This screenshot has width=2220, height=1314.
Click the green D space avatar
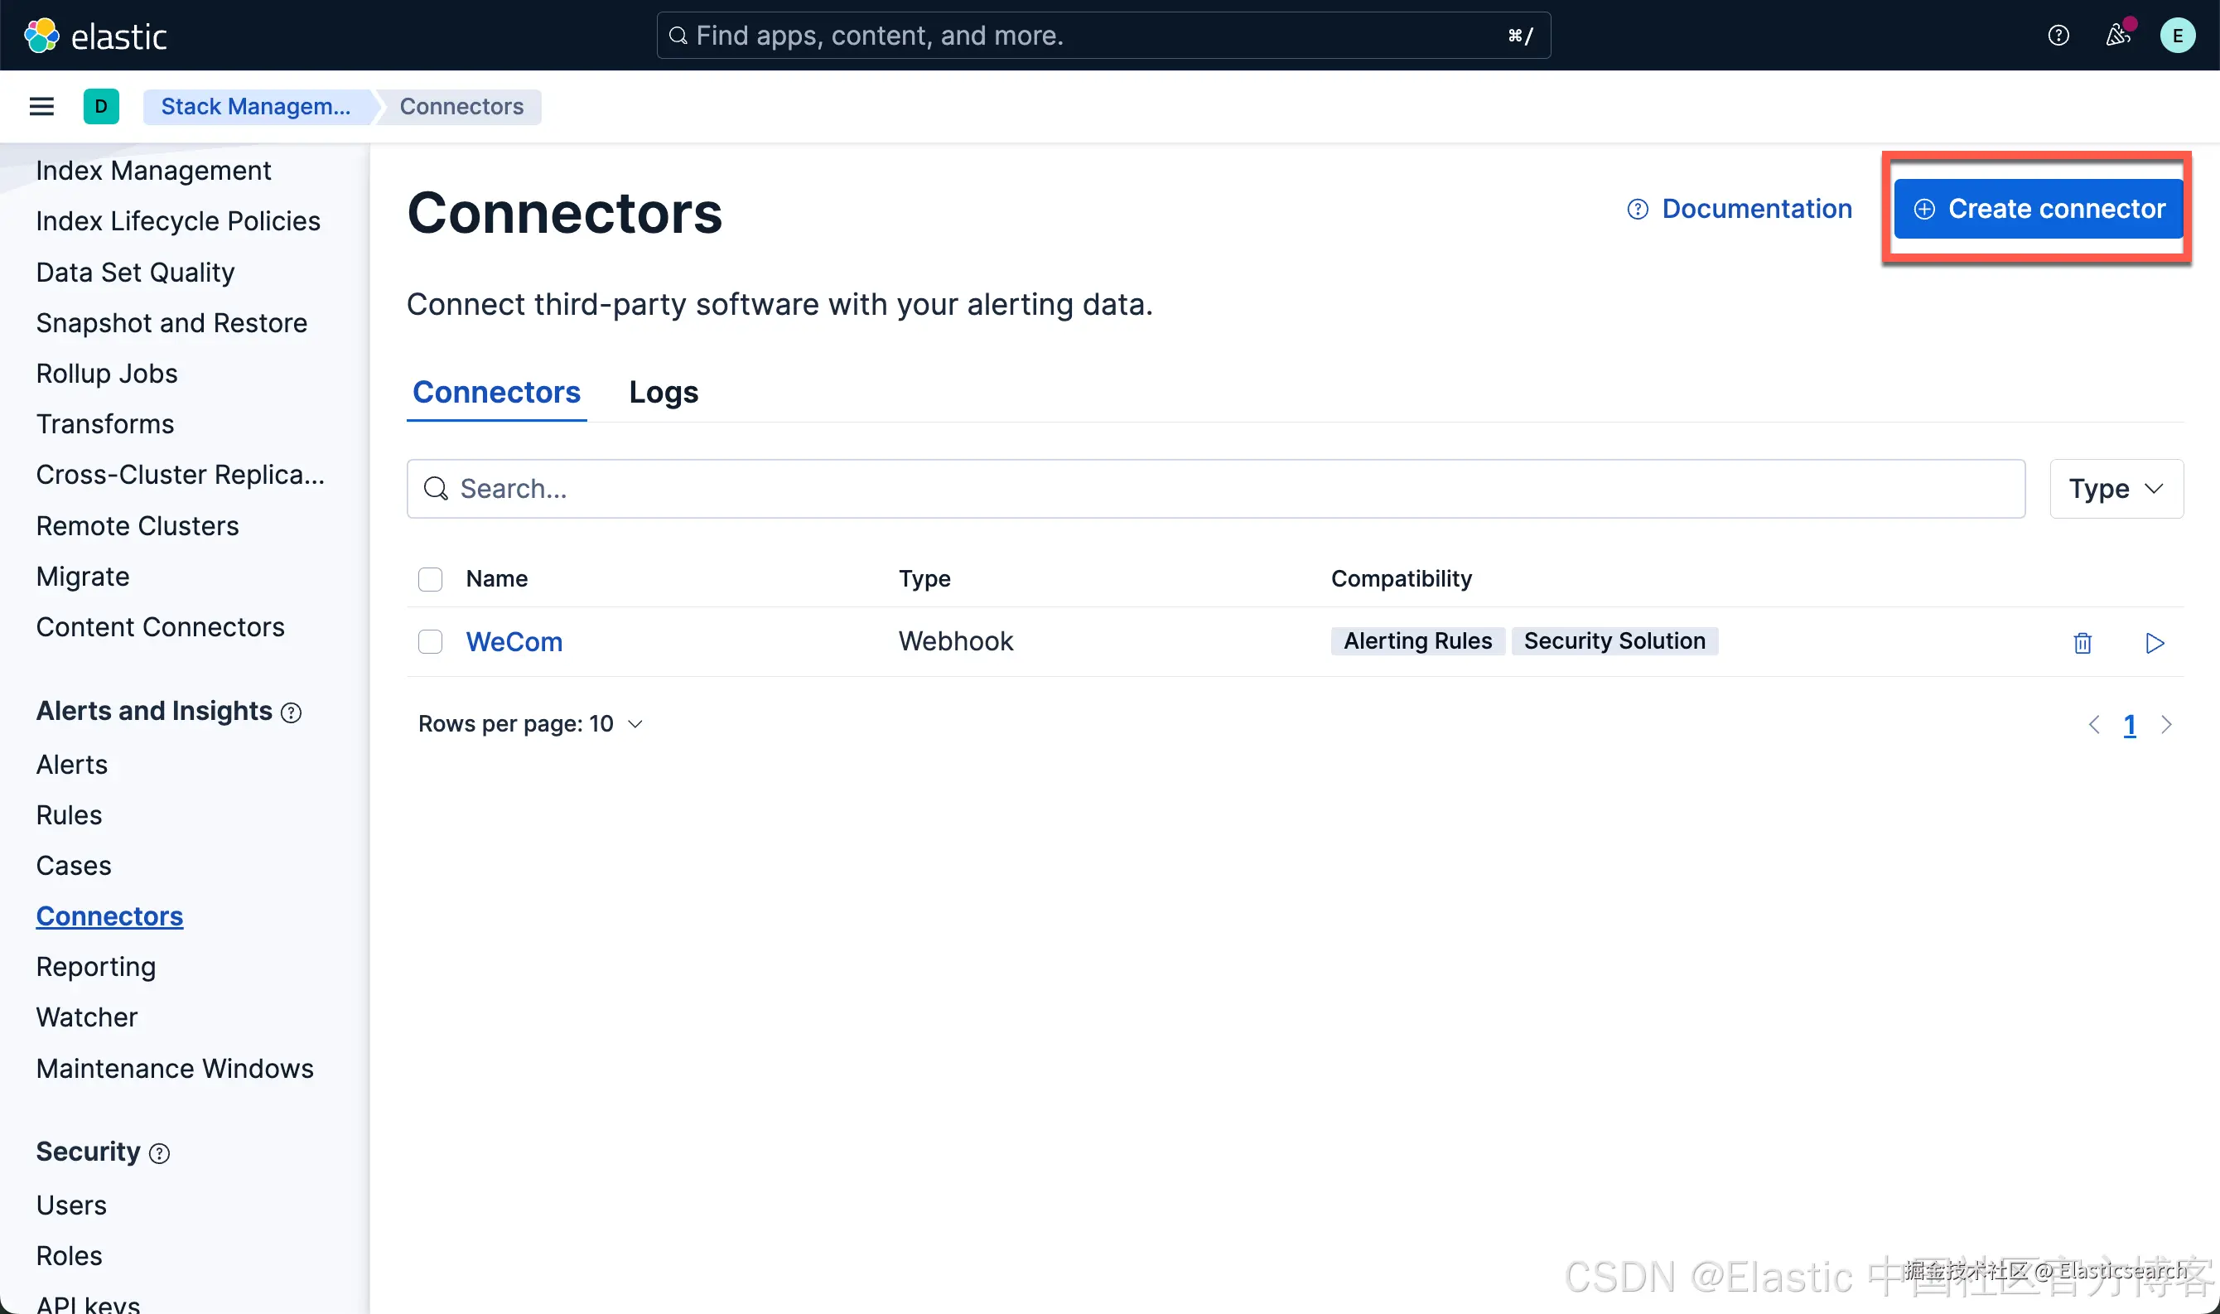point(101,106)
